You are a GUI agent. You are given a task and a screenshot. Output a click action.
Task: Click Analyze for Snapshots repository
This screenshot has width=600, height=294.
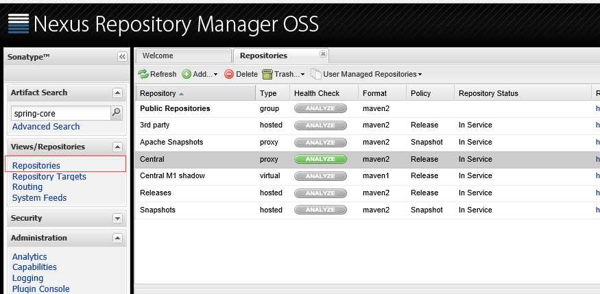(x=320, y=210)
